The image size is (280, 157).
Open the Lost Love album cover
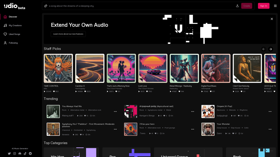pos(153,68)
